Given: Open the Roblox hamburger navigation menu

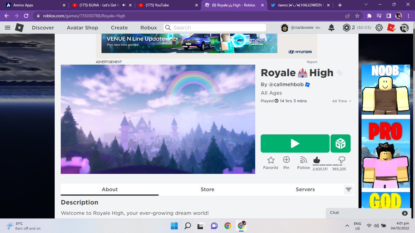Looking at the screenshot, I should coord(8,28).
